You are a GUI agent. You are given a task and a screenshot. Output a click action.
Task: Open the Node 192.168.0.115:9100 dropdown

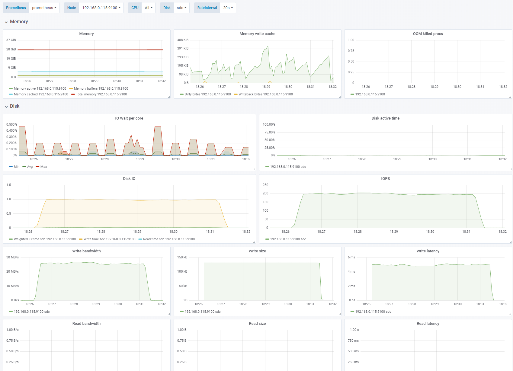point(101,8)
